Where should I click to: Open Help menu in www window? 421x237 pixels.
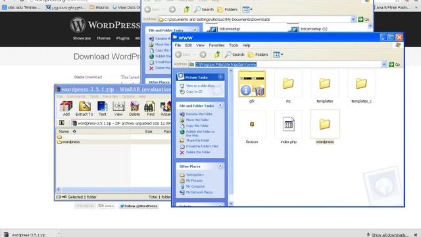[x=246, y=45]
